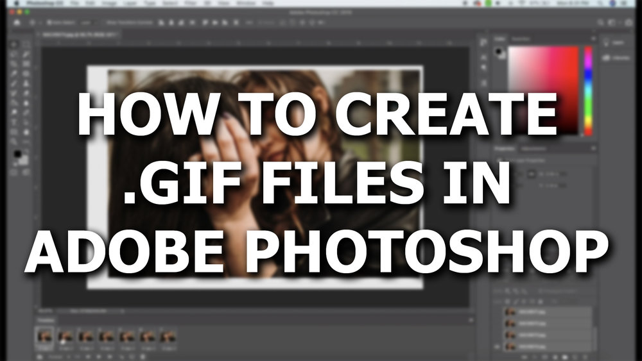Open the Learn panel
Image resolution: width=642 pixels, height=361 pixels.
(613, 42)
